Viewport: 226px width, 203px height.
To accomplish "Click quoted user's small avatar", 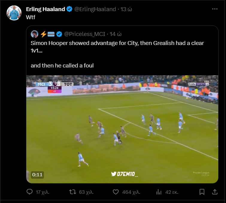I will (34, 34).
